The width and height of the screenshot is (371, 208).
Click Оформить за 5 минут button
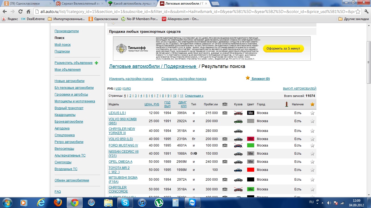283,48
